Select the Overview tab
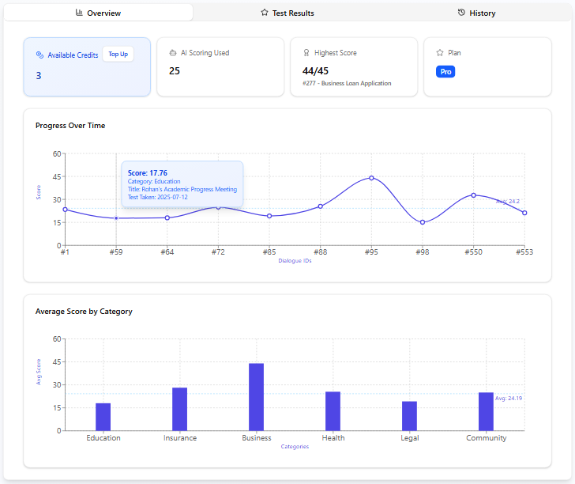 [98, 13]
